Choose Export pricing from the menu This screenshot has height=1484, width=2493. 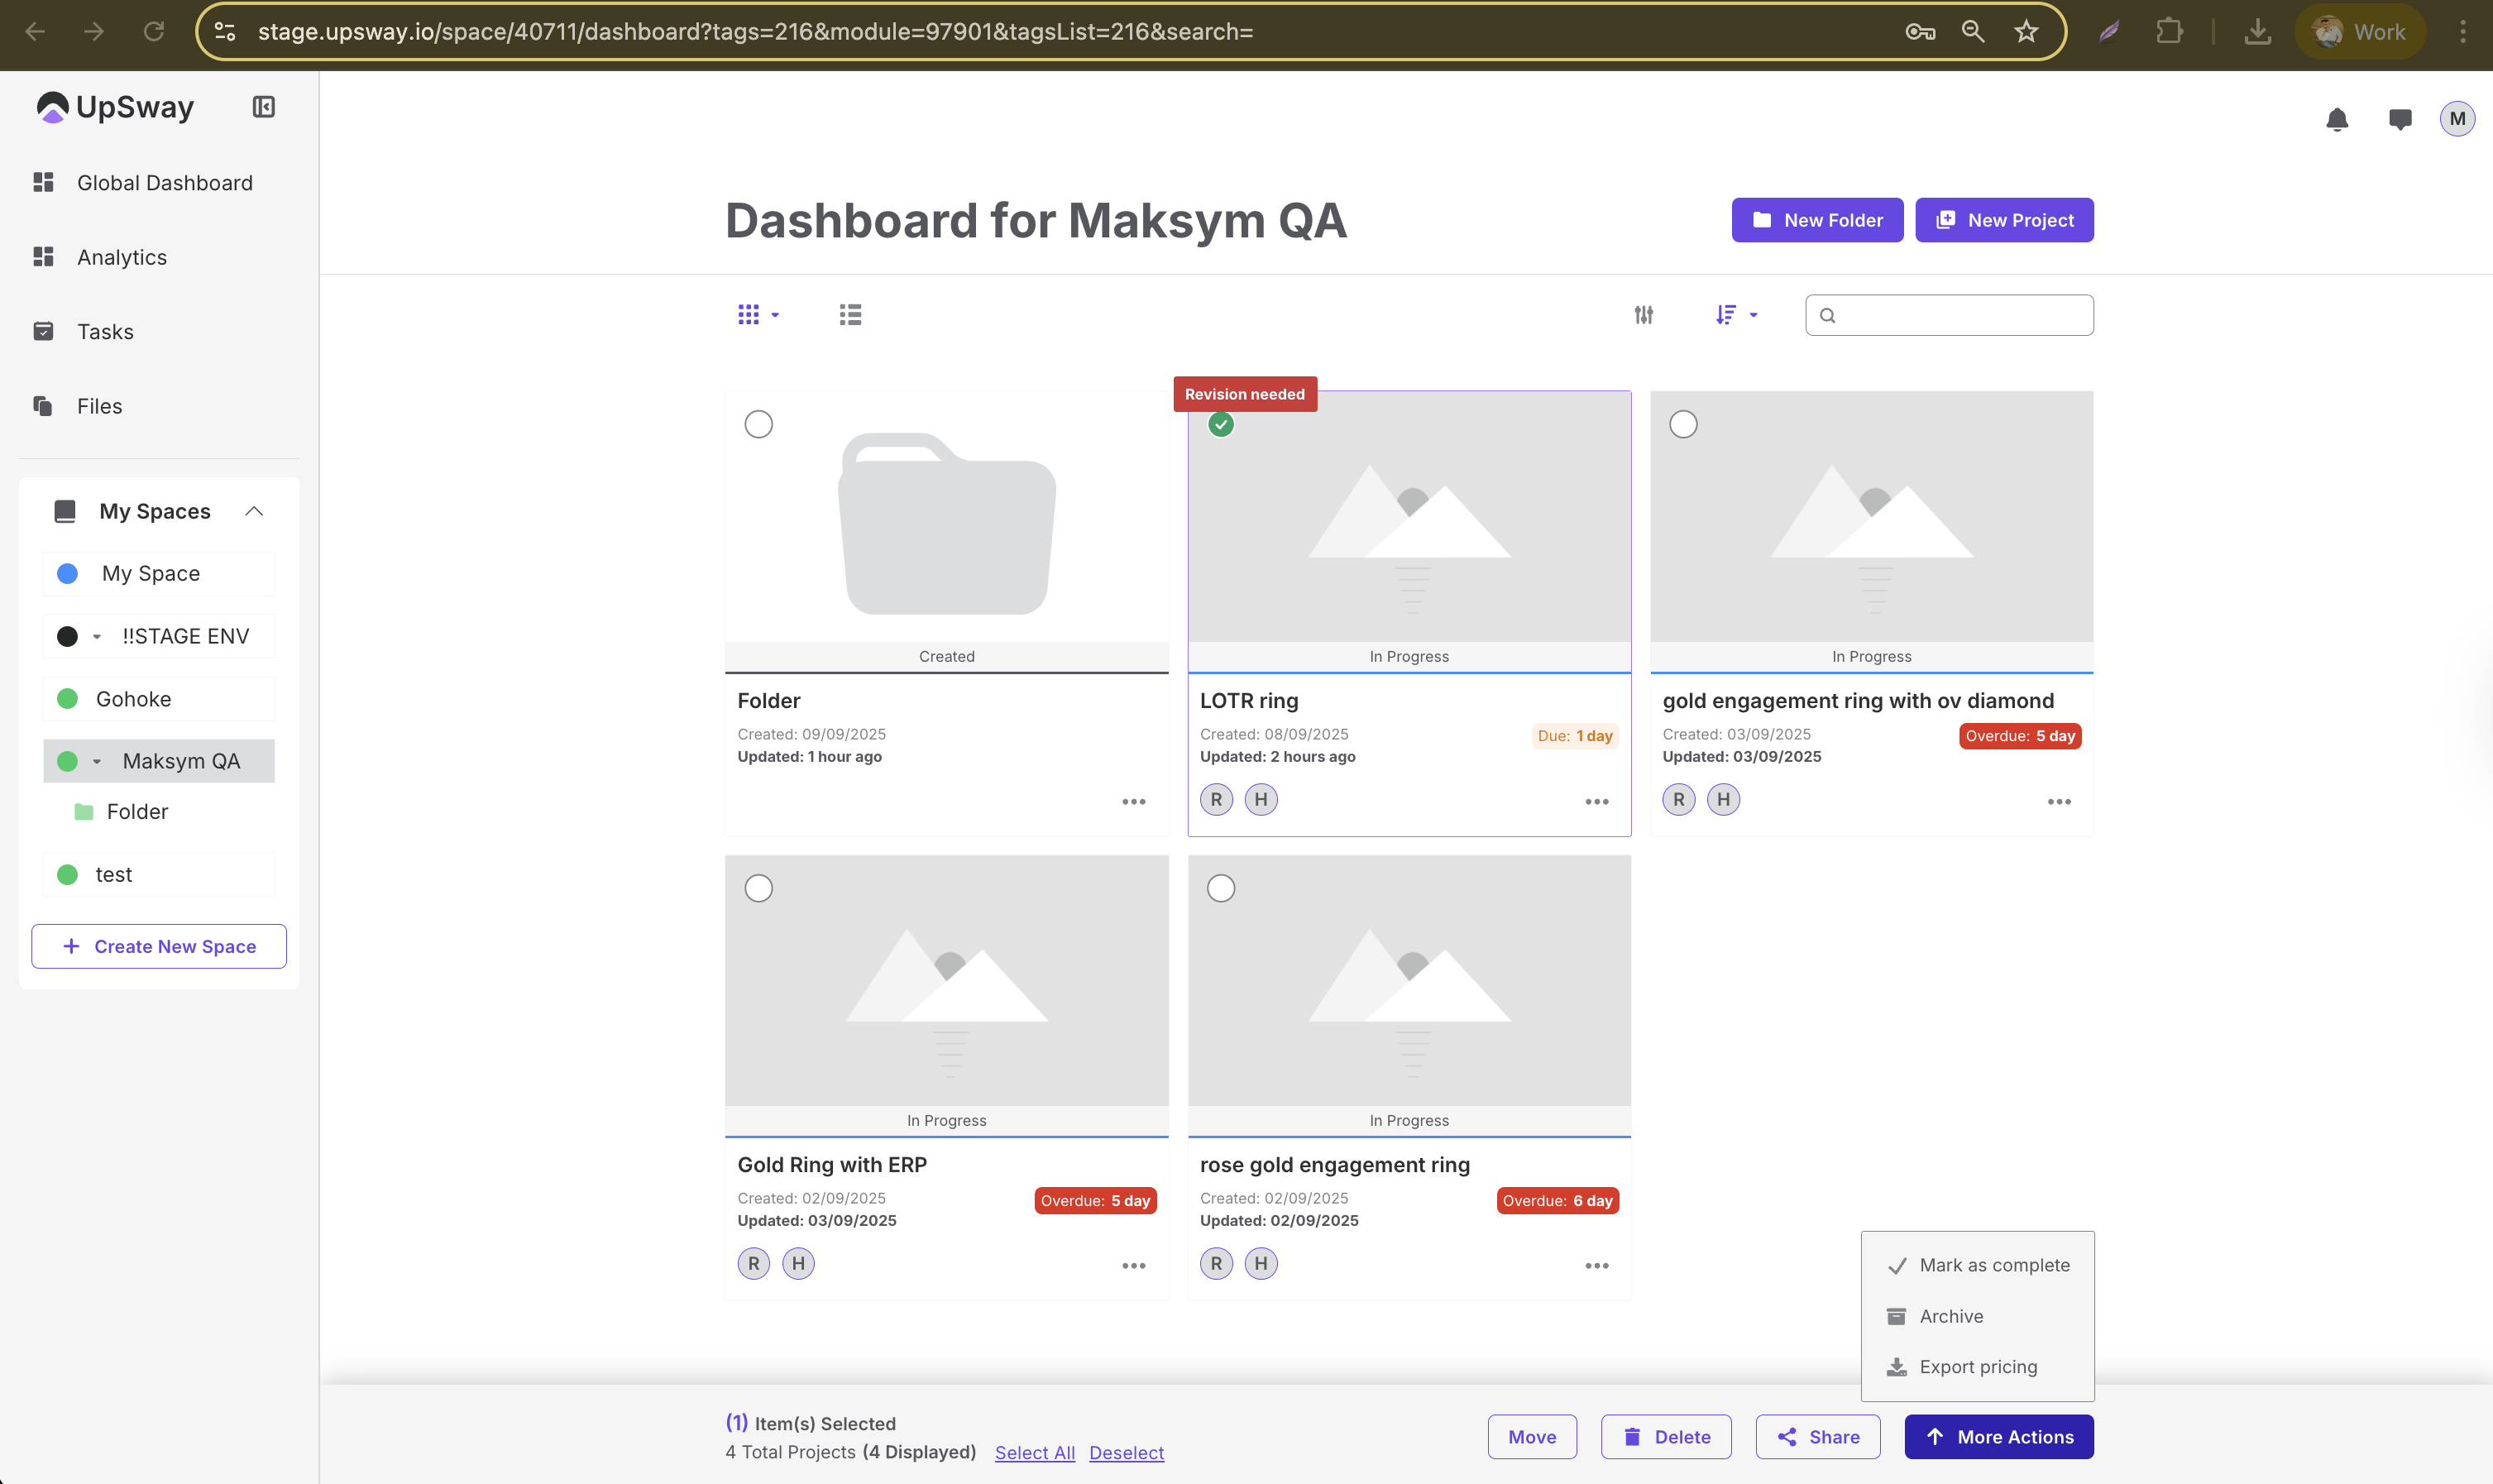[x=1977, y=1367]
